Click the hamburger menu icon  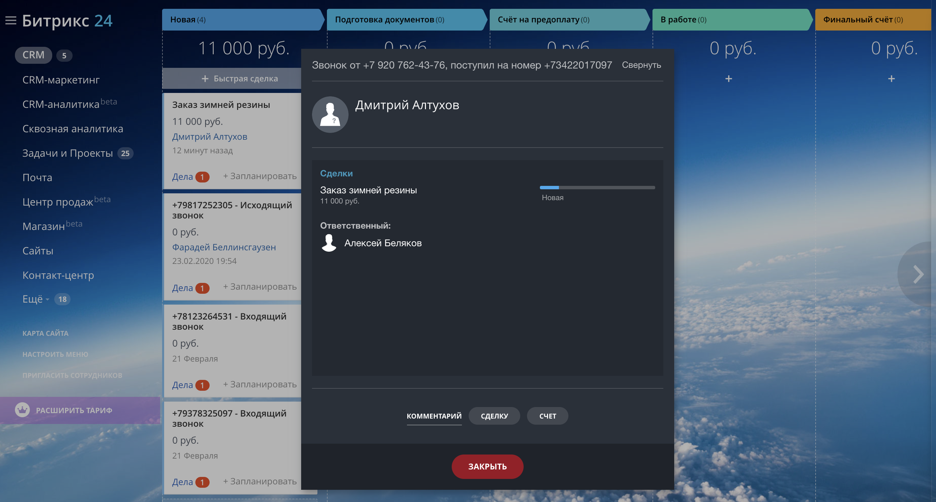[x=11, y=20]
